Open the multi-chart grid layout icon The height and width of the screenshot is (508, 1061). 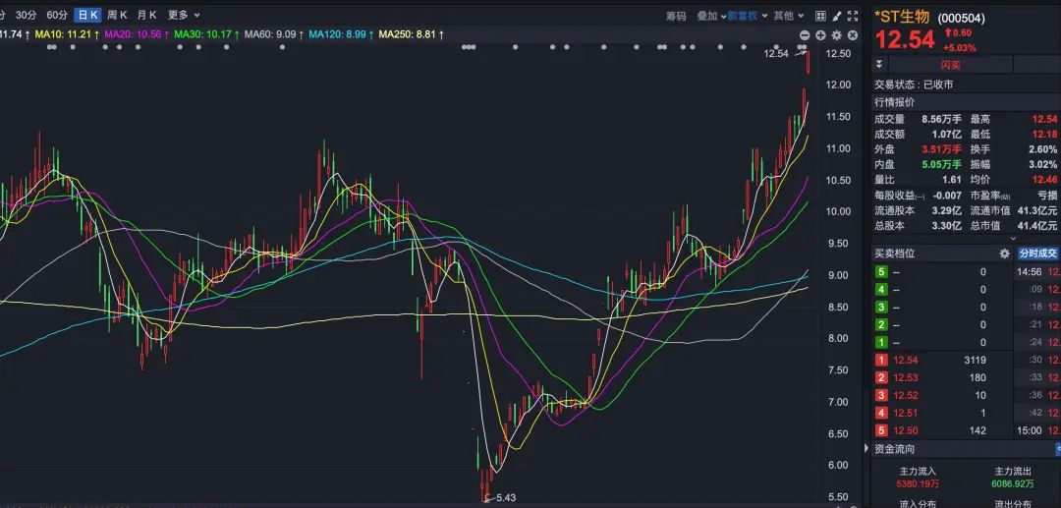(x=820, y=16)
